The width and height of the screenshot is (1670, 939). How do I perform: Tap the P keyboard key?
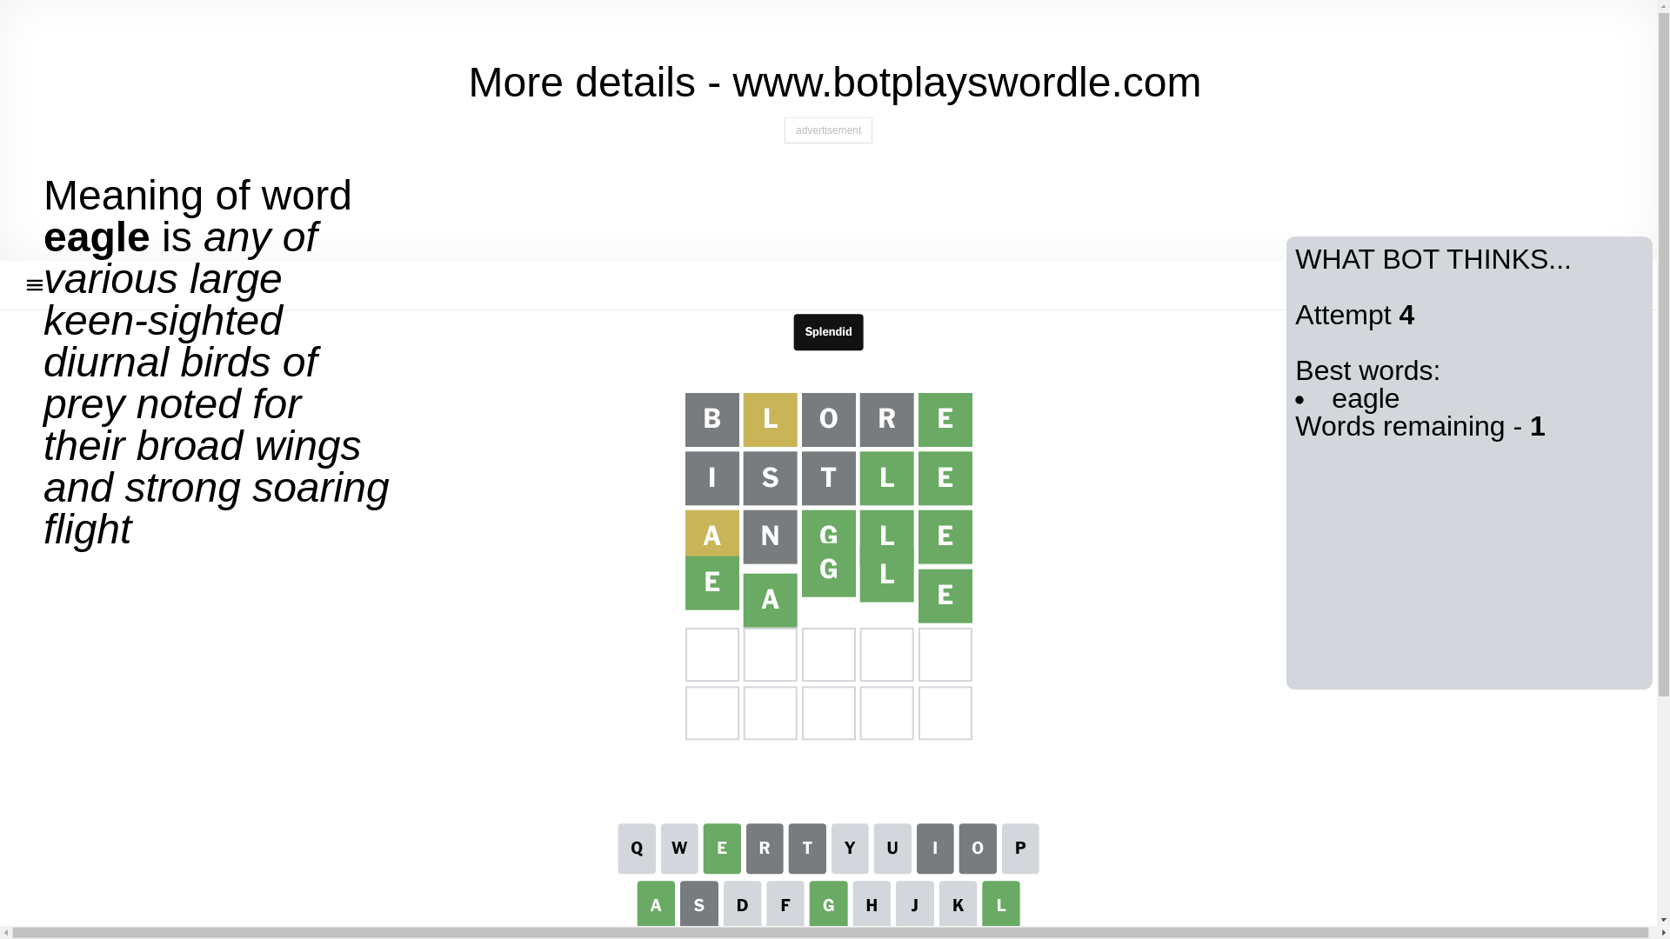1020,849
